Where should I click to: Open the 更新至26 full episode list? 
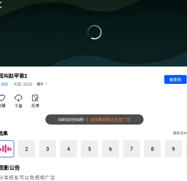coord(180,133)
